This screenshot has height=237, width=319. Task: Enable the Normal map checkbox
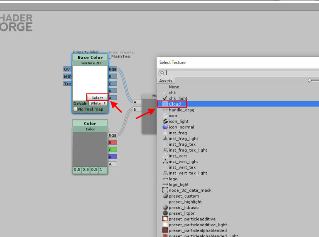coord(75,109)
